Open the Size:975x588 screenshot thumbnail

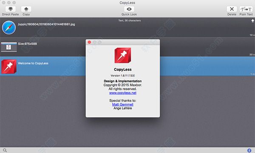pos(9,47)
